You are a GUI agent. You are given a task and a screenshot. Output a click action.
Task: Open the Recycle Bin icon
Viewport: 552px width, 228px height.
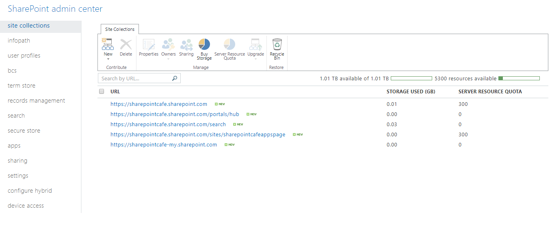tap(277, 44)
